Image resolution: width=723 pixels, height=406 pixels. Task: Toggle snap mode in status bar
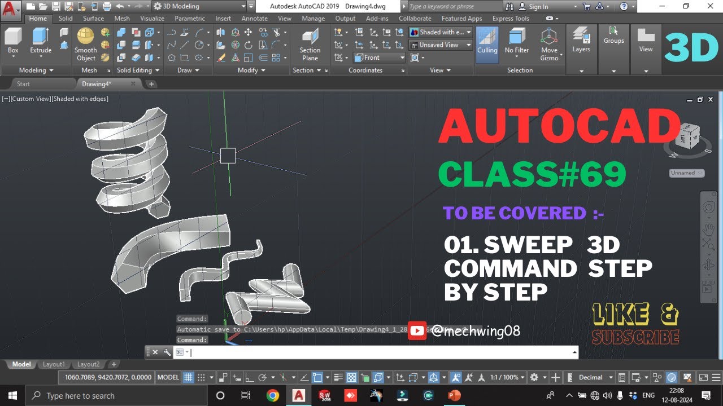pos(202,377)
